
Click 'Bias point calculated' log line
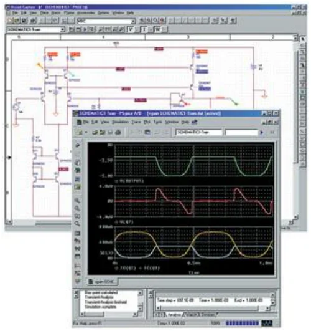click(101, 292)
